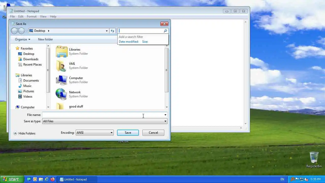
Task: Click the file list scroll down arrow
Action: (x=167, y=107)
